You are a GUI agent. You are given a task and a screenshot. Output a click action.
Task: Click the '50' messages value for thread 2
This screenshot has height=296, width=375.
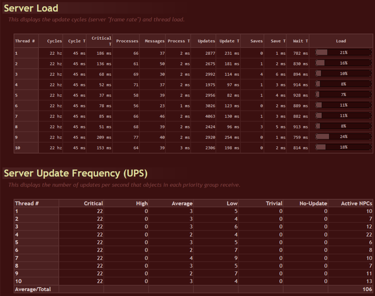click(x=162, y=64)
